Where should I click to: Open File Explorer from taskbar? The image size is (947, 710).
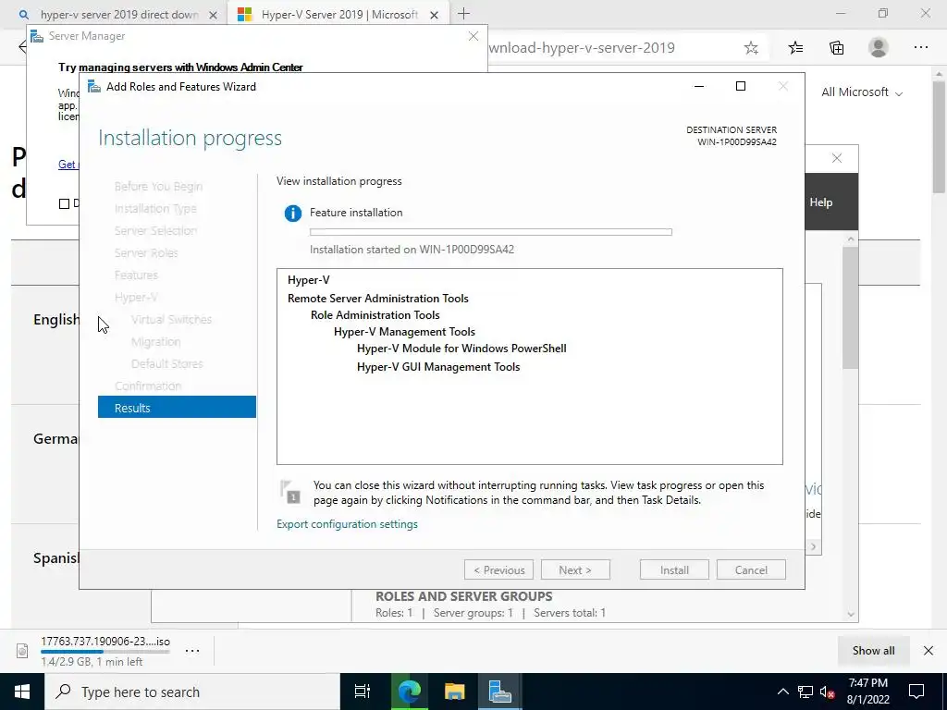pos(454,692)
